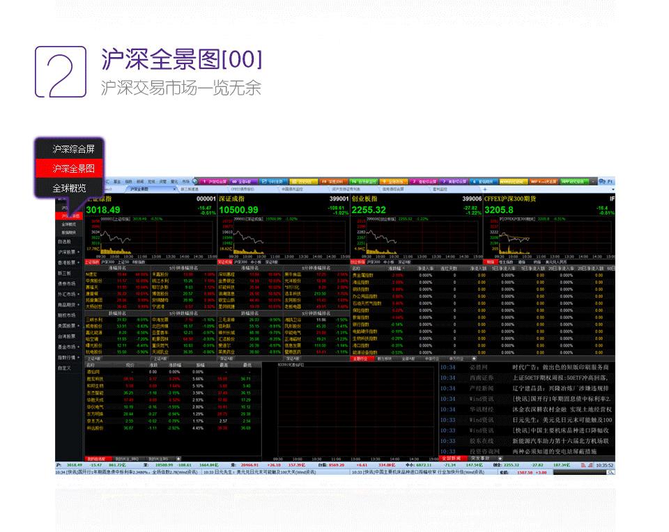Click the green F6 quick-launch toolbar icon
The image size is (669, 532).
[x=362, y=180]
